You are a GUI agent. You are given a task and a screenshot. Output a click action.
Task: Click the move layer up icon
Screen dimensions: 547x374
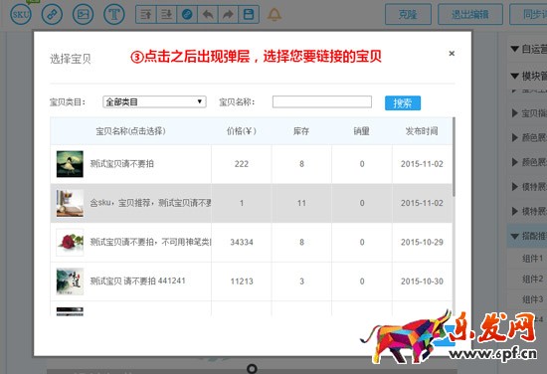[146, 14]
